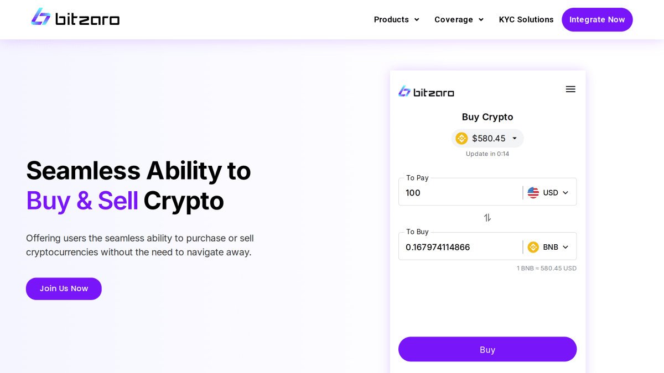Viewport: 664px width, 373px height.
Task: Open the widget hamburger menu
Action: coord(570,89)
